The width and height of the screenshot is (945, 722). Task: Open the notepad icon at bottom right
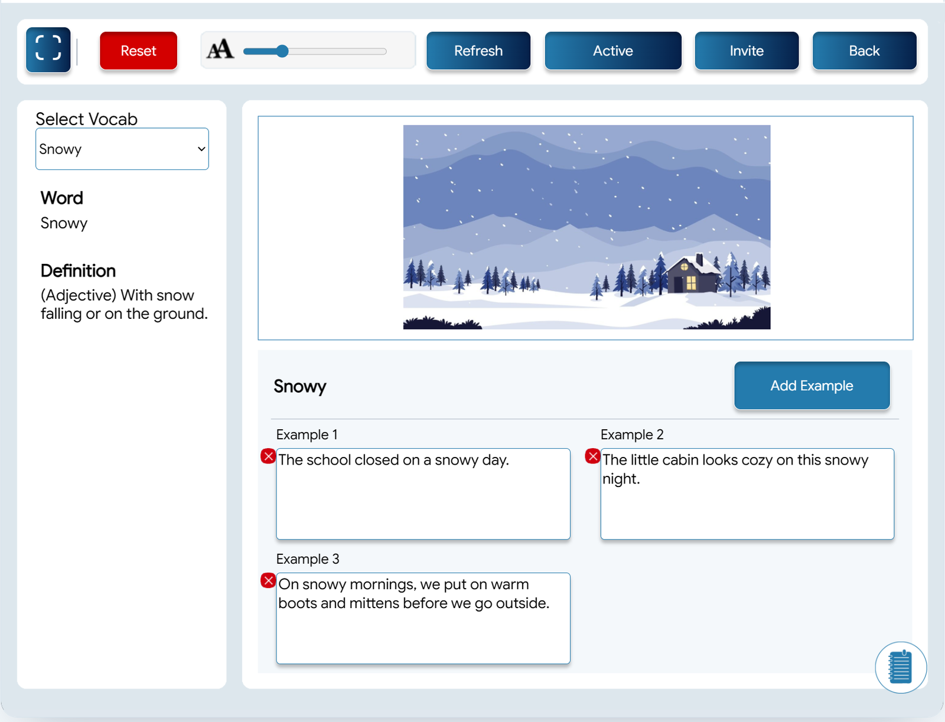point(900,667)
